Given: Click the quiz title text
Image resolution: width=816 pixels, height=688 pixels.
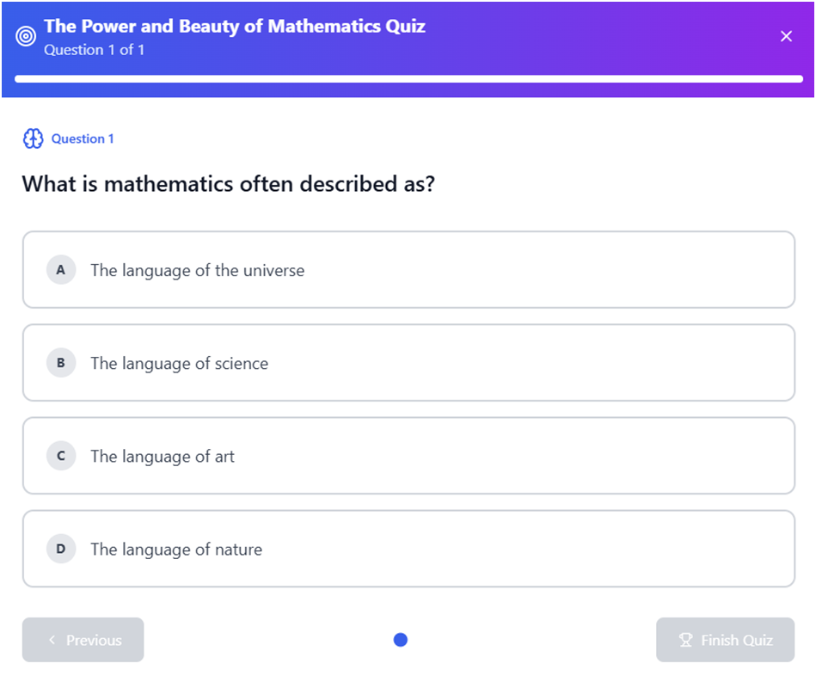Looking at the screenshot, I should 234,27.
